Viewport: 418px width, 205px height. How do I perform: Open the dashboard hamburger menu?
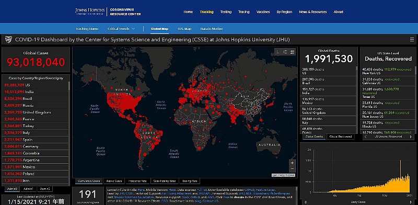412,40
